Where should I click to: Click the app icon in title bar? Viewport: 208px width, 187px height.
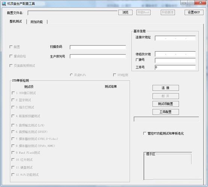[x=4, y=4]
